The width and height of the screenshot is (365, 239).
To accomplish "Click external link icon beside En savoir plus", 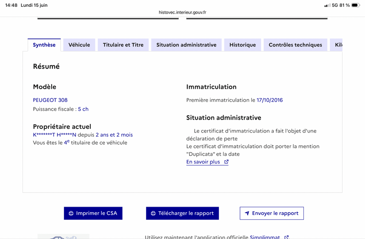I will coord(226,162).
